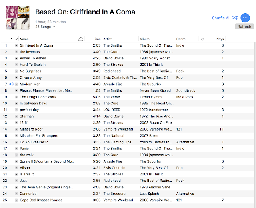Click genre 'Soundtrack'
The width and height of the screenshot is (256, 208).
[x=186, y=90]
